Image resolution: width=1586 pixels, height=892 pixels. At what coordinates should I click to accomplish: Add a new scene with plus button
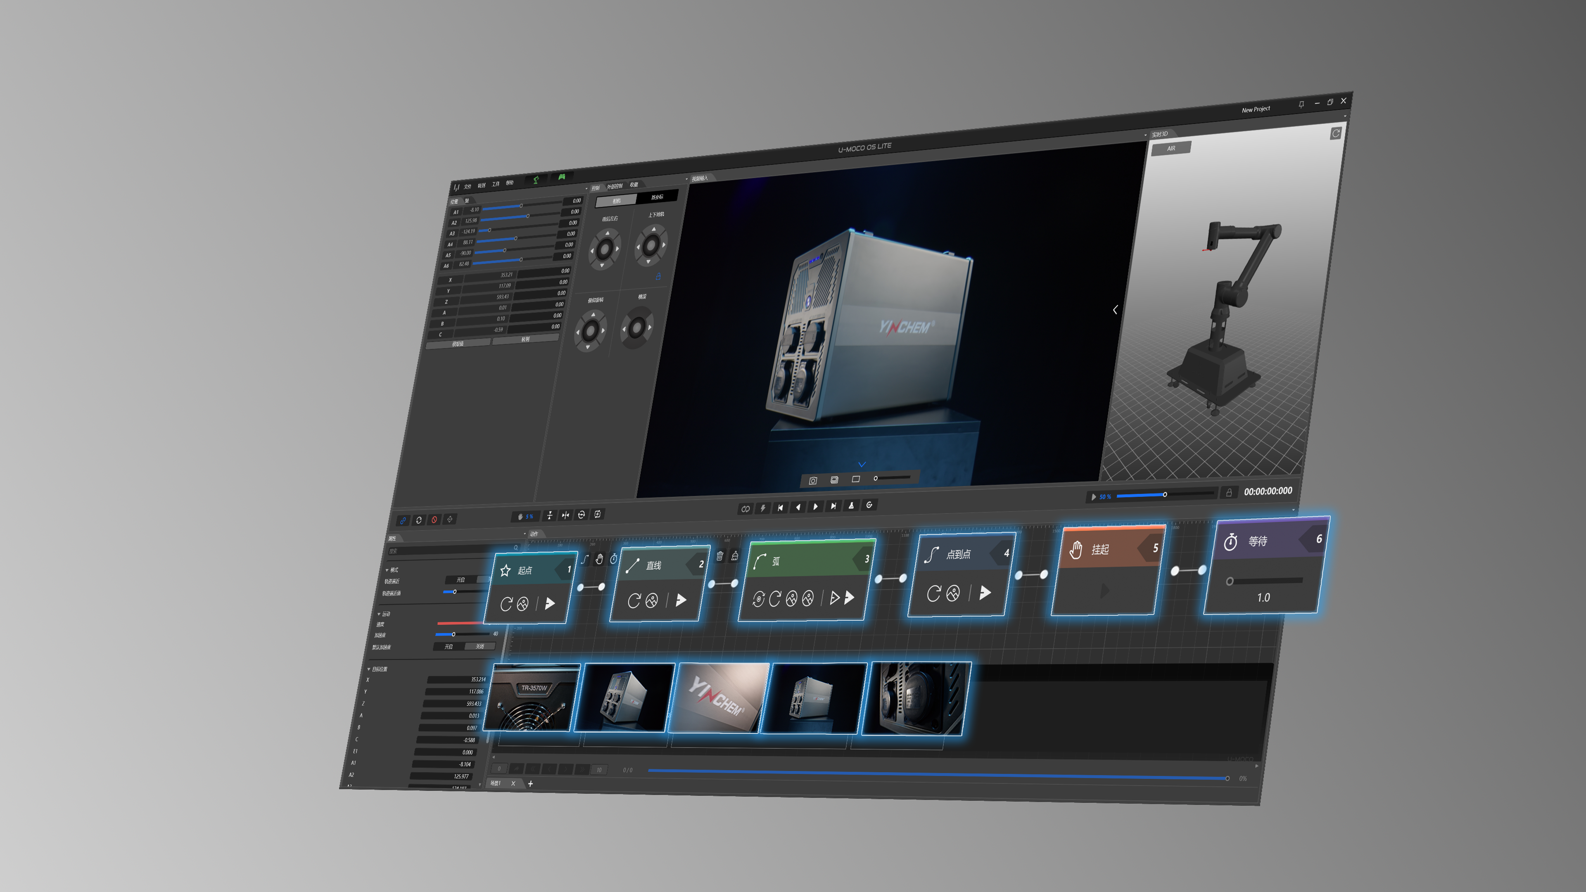(531, 784)
